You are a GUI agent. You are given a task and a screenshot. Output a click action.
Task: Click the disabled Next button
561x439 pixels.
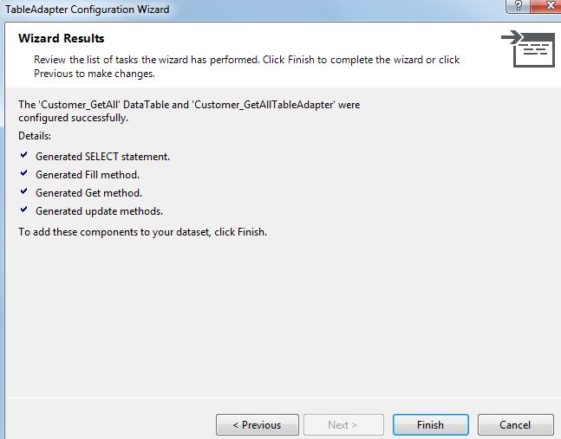[x=342, y=425]
